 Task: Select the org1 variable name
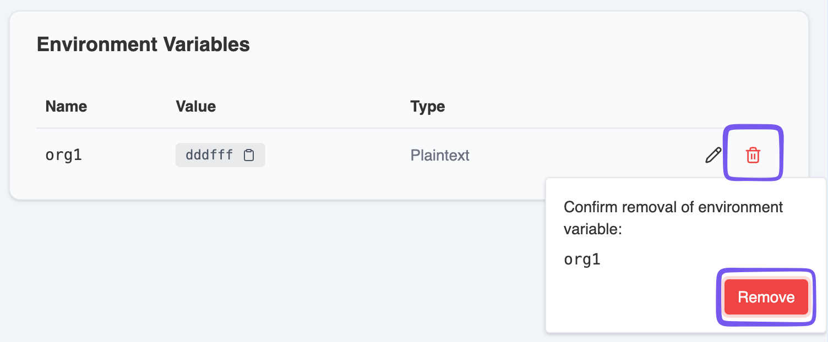[63, 155]
